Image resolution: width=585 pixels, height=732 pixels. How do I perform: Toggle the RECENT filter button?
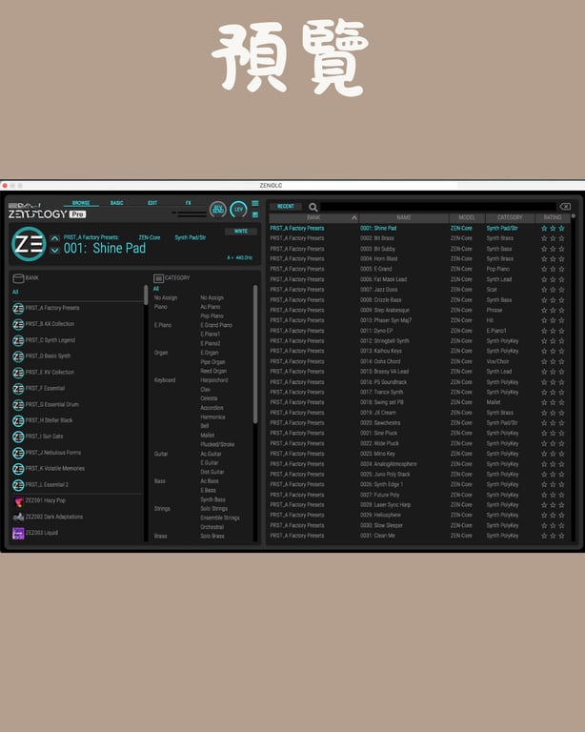286,206
